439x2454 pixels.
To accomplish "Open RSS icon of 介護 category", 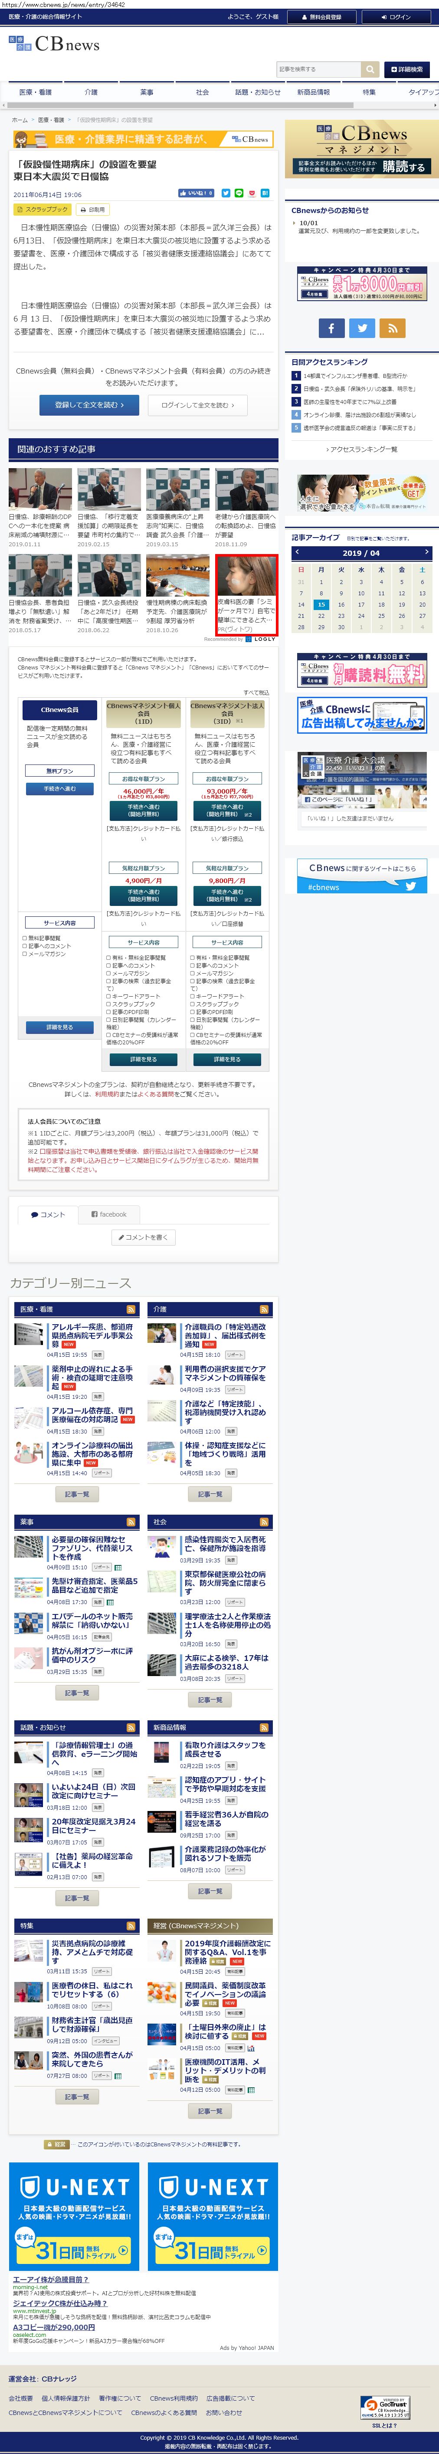I will (264, 1309).
